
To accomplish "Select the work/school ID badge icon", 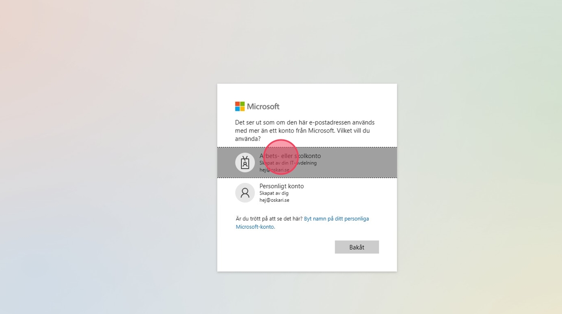I will coord(245,163).
